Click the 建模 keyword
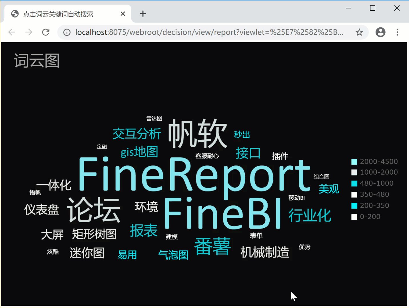 tap(172, 237)
